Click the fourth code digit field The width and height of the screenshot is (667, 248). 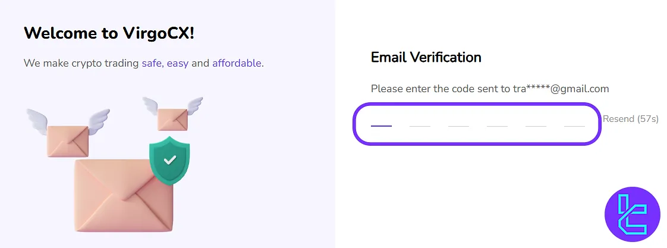497,121
